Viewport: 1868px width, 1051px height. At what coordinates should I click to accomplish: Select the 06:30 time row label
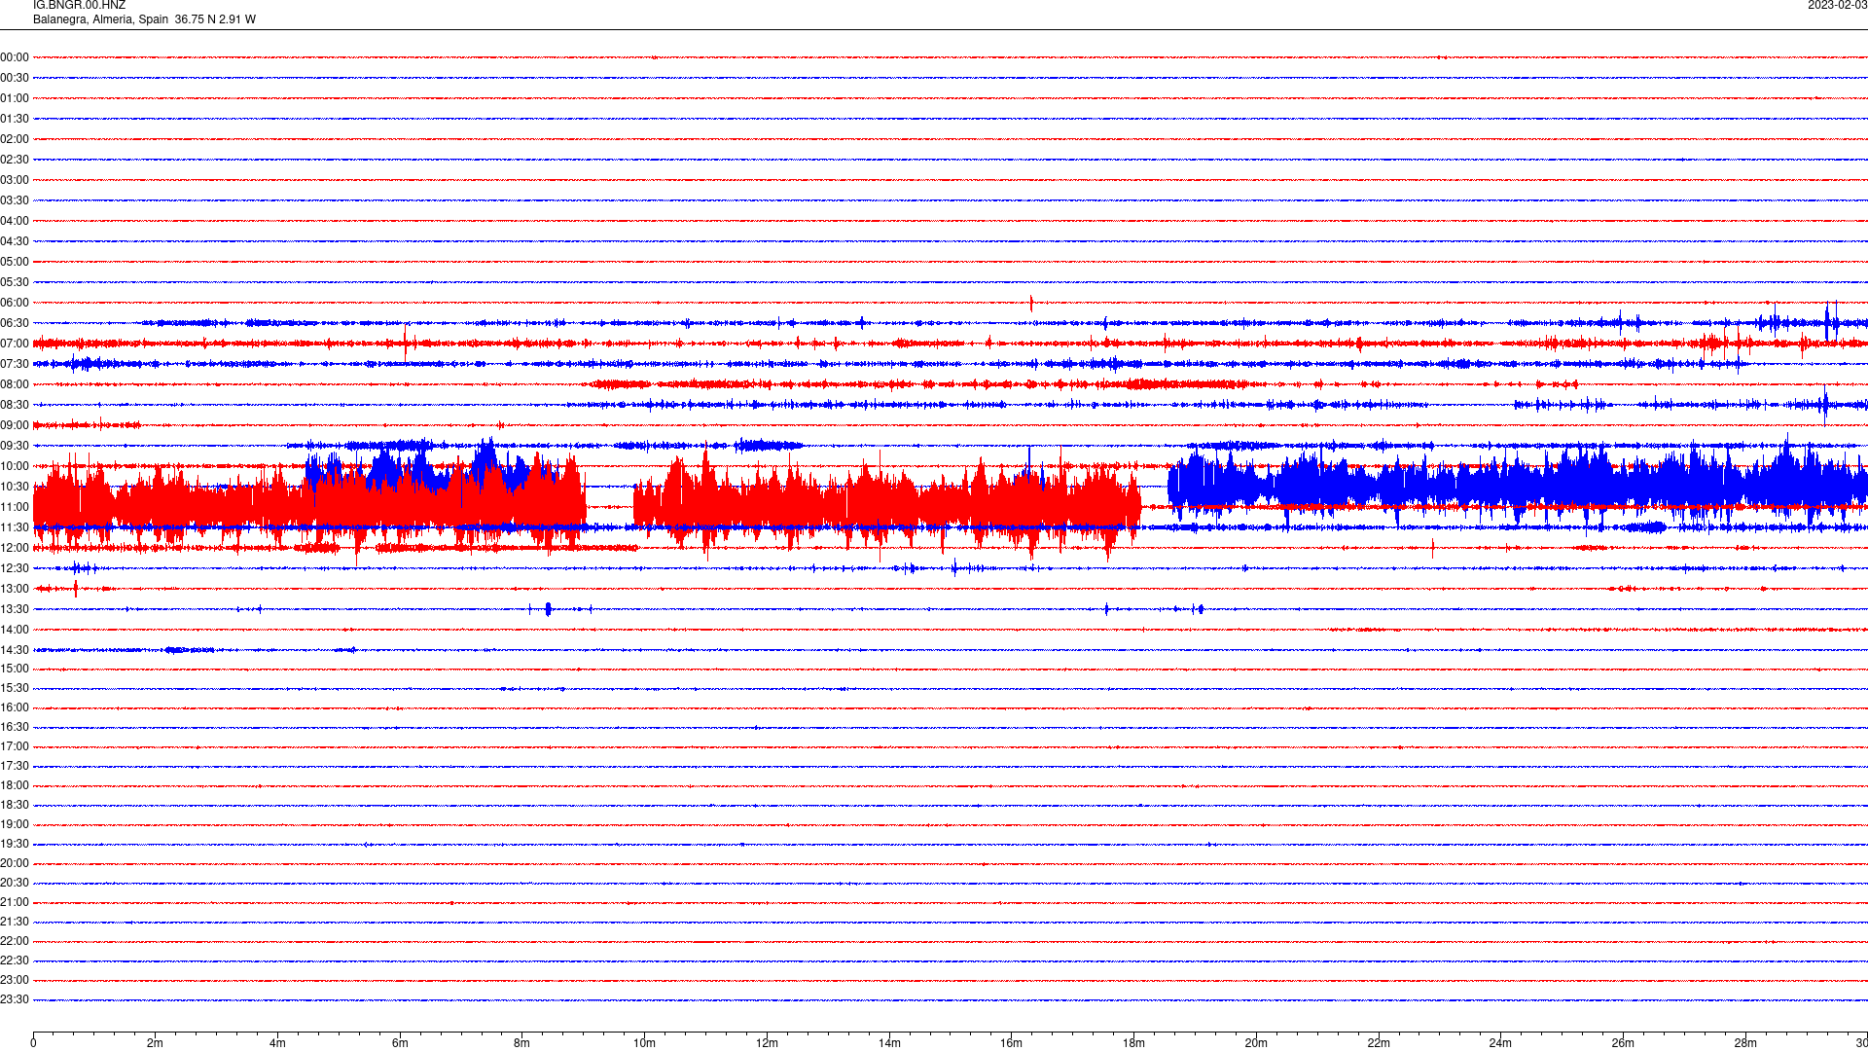15,323
